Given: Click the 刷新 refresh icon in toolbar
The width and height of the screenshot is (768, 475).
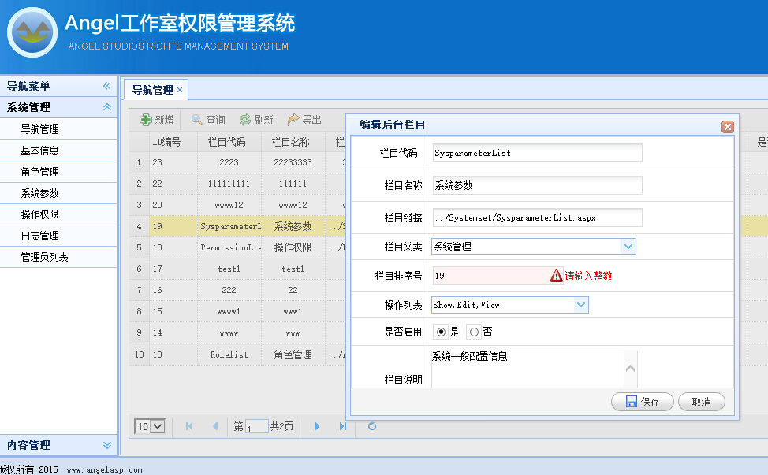Looking at the screenshot, I should (x=245, y=120).
